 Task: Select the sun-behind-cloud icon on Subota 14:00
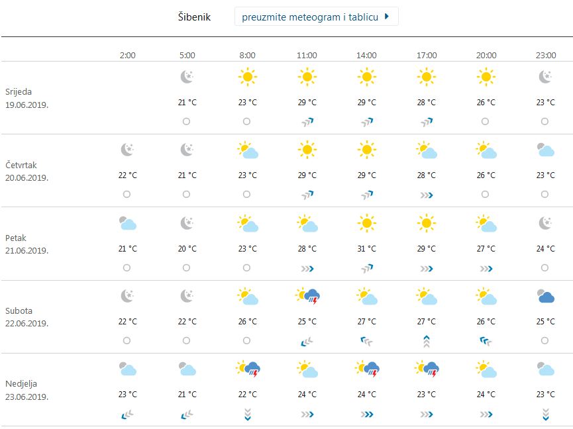pyautogui.click(x=366, y=297)
